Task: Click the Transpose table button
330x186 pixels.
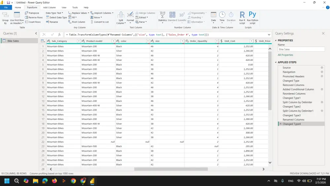Action: coord(32,13)
